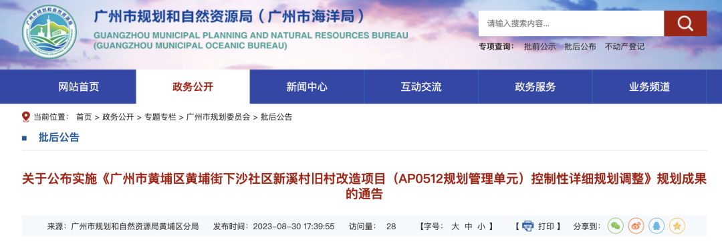
Task: Share the page via QQ icon
Action: 656,226
